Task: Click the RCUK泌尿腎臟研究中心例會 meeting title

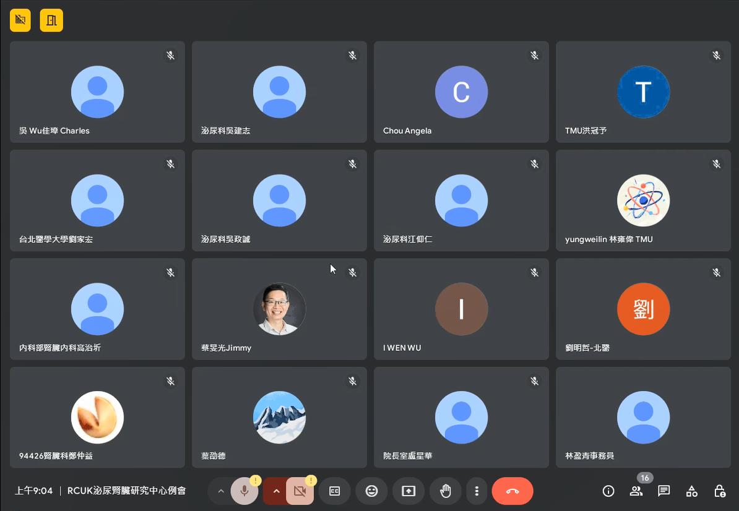Action: point(126,491)
